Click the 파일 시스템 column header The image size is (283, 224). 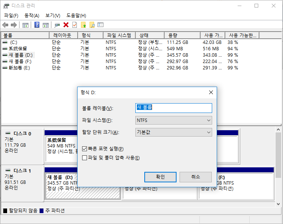click(119, 35)
